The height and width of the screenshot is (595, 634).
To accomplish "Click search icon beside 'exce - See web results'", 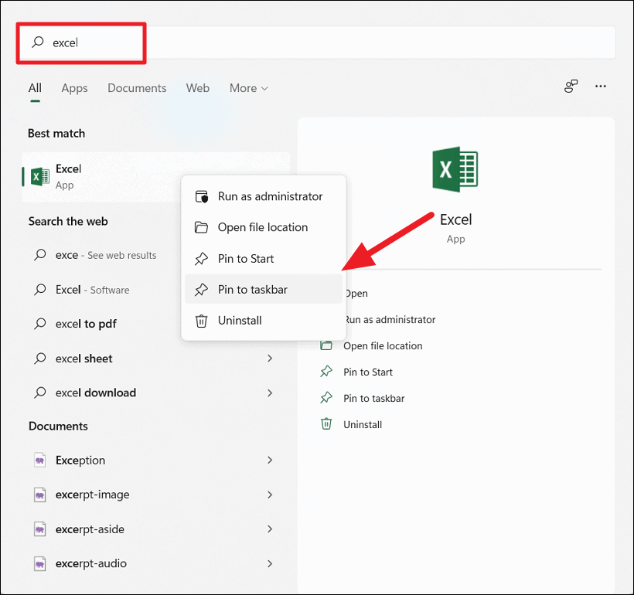I will coord(39,255).
